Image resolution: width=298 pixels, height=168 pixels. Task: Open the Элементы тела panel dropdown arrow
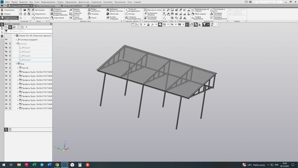[122, 21]
